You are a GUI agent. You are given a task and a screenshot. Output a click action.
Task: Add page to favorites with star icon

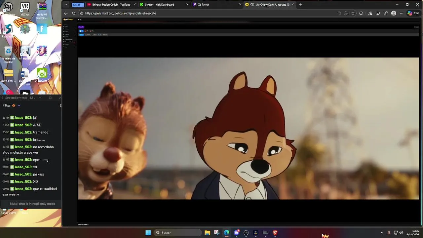[353, 13]
